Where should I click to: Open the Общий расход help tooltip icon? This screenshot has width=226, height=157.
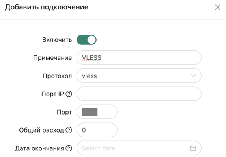pos(69,130)
